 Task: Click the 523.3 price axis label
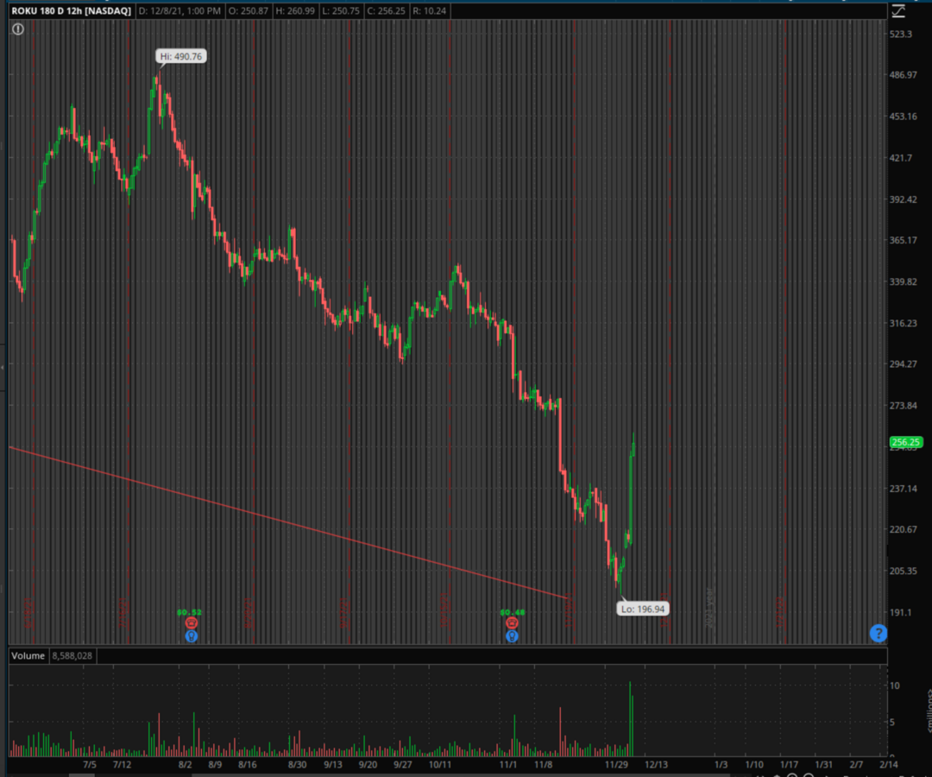tap(900, 34)
